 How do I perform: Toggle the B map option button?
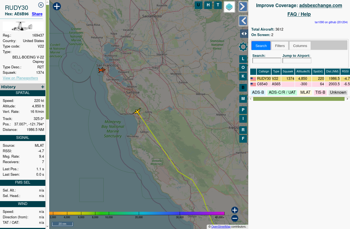243,88
